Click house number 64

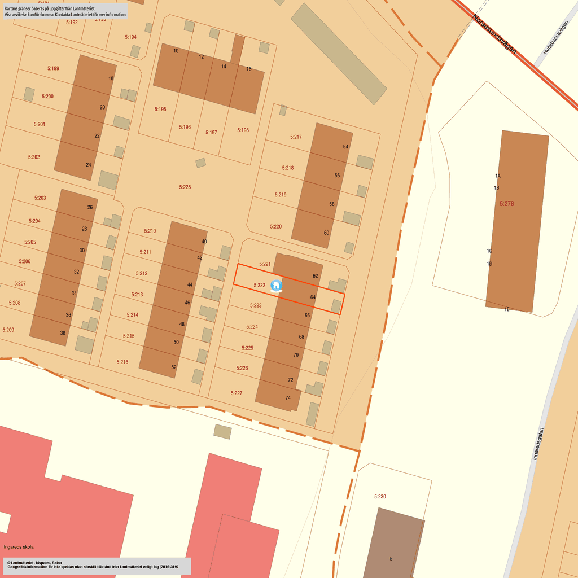[x=313, y=297]
